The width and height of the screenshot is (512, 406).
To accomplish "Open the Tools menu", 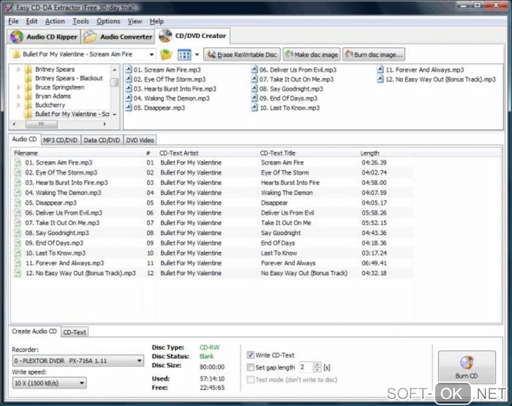I will tap(81, 21).
